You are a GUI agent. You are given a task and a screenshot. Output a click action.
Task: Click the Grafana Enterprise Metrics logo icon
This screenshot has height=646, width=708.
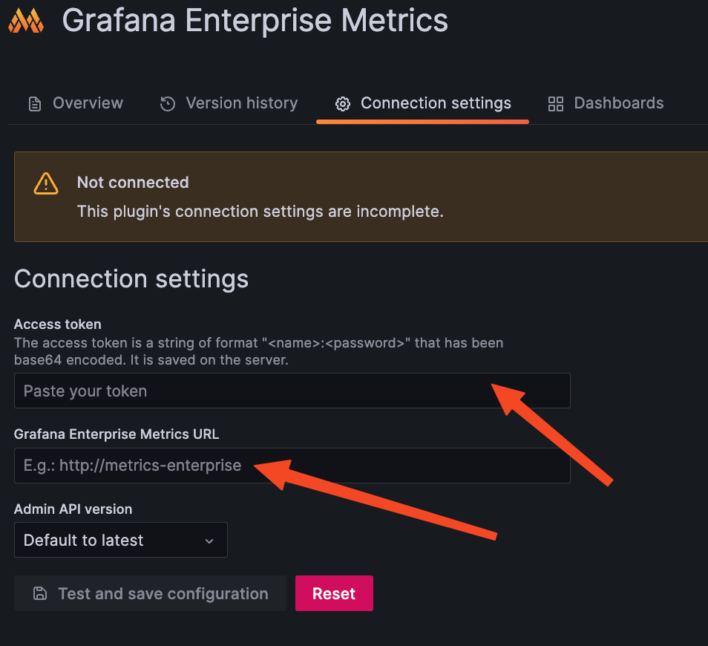pos(25,21)
